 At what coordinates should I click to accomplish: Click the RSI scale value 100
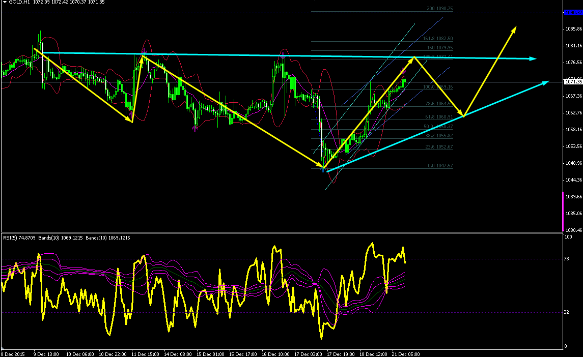coord(568,236)
